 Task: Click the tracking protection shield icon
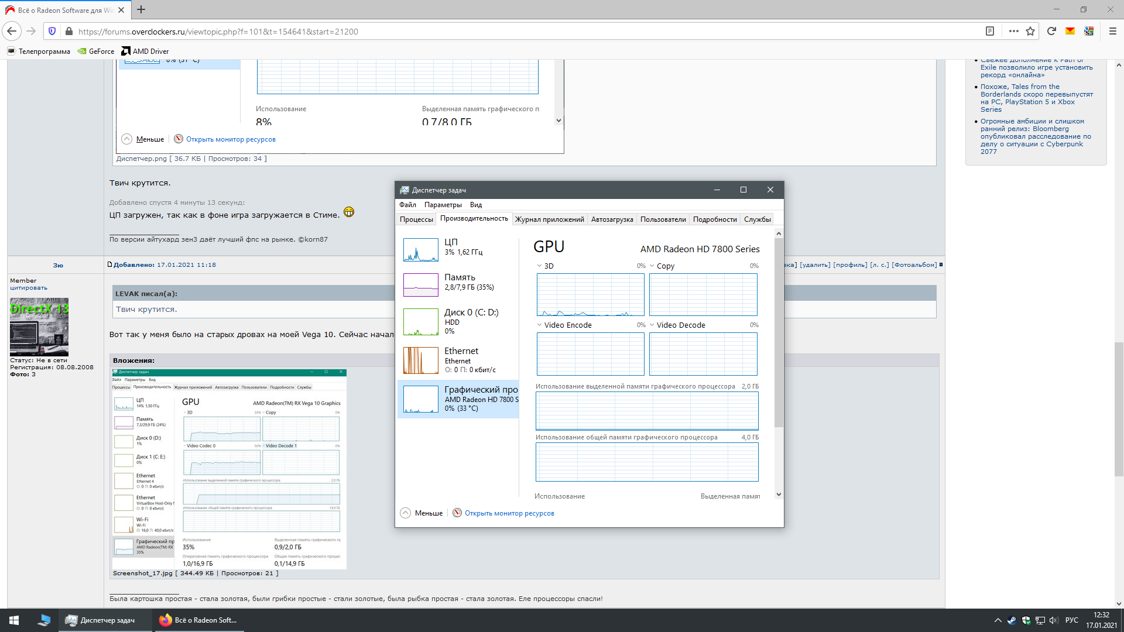(52, 32)
